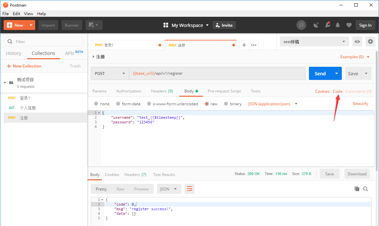Open the Pre-request Script tab
The width and height of the screenshot is (379, 226).
(224, 91)
